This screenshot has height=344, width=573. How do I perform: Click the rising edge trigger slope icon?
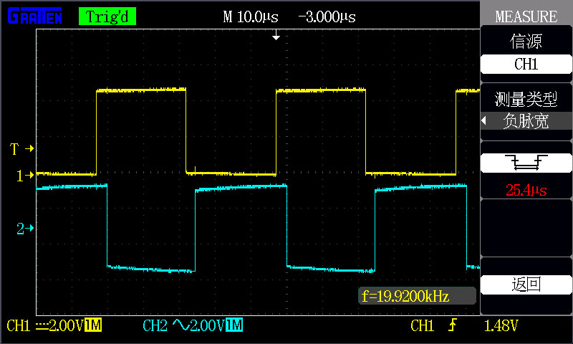point(453,325)
